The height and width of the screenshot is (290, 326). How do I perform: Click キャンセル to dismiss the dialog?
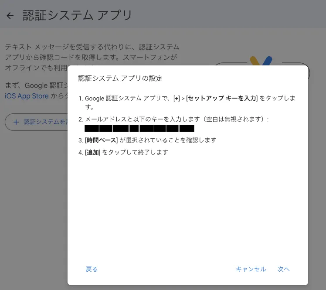(x=251, y=269)
